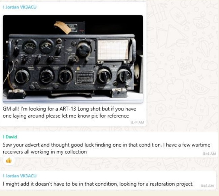Click the metal nameplate between the radio's knobs
This screenshot has height=196, width=219.
(85, 77)
